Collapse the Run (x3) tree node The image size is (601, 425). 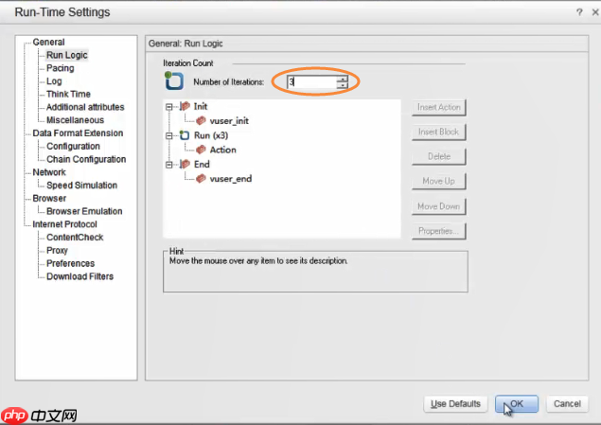tap(170, 135)
